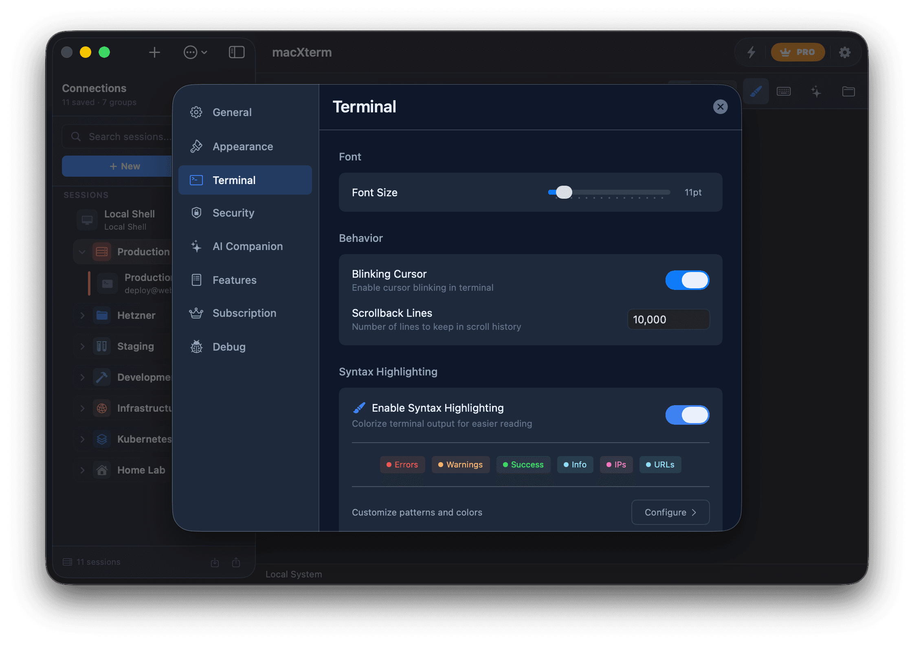The height and width of the screenshot is (645, 914).
Task: Click the Home Lab house icon
Action: [x=102, y=470]
